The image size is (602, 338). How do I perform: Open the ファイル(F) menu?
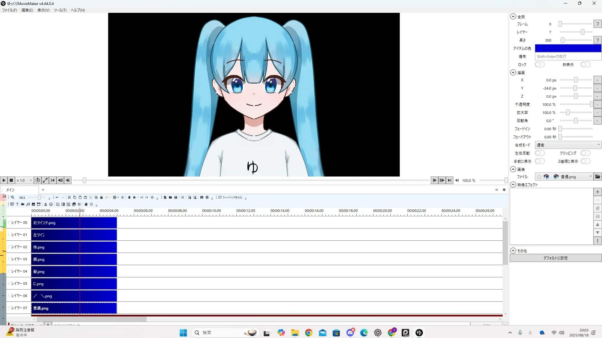[9, 10]
